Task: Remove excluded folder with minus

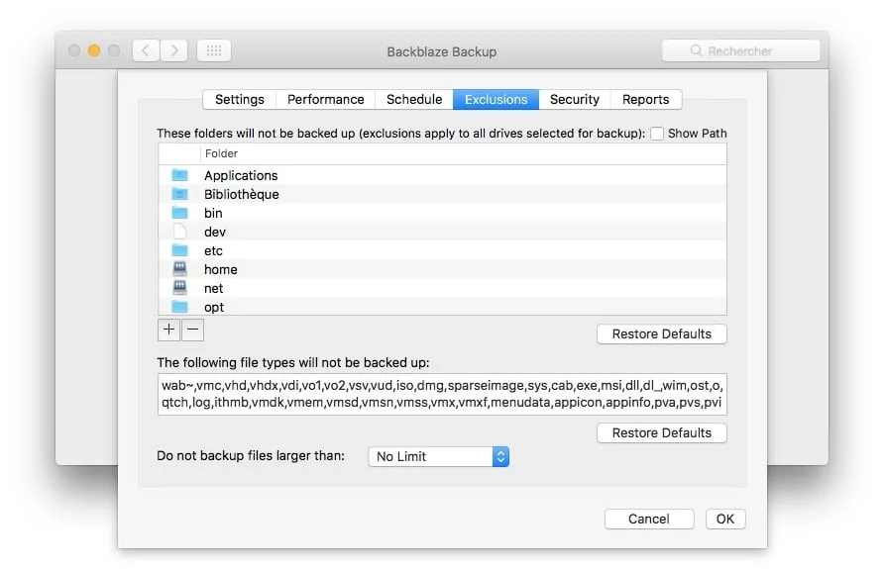Action: (193, 330)
